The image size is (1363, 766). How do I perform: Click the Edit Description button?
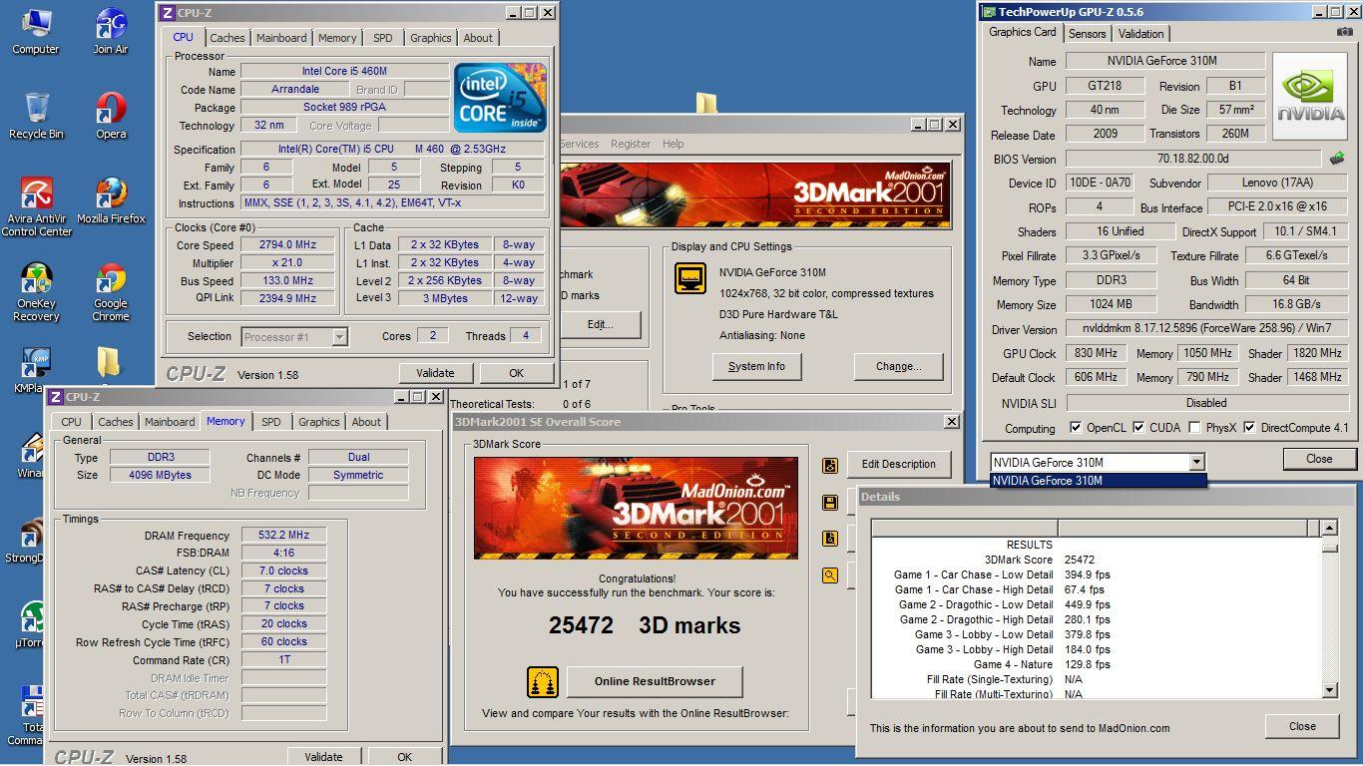pyautogui.click(x=899, y=464)
